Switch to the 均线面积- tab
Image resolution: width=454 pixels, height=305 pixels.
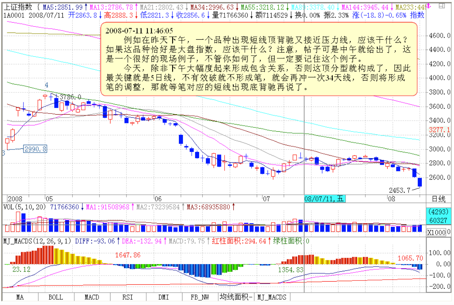236,297
